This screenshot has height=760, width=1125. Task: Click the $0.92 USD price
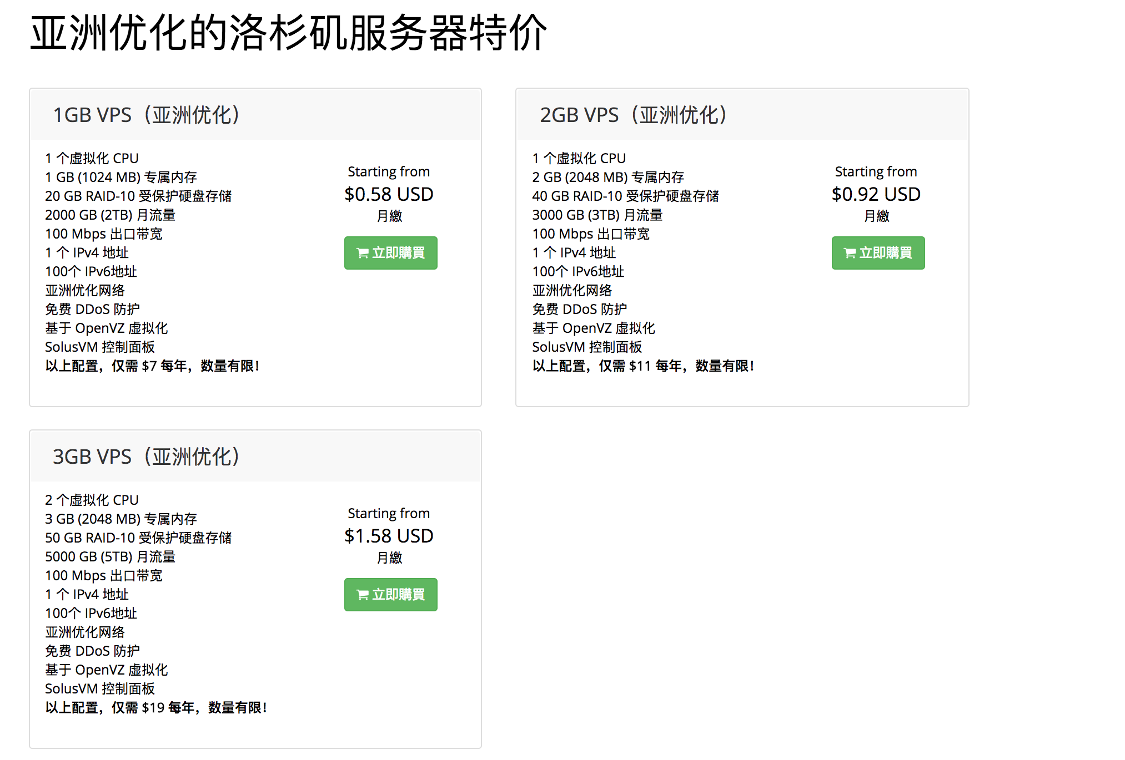point(876,194)
